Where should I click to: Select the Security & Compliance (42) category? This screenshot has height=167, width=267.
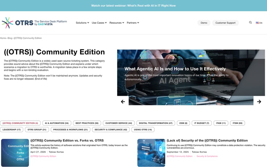111,130
